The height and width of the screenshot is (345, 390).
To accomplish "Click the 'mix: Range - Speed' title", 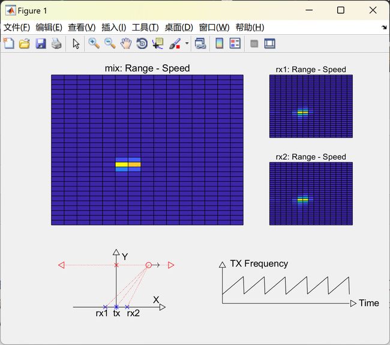I will click(147, 68).
